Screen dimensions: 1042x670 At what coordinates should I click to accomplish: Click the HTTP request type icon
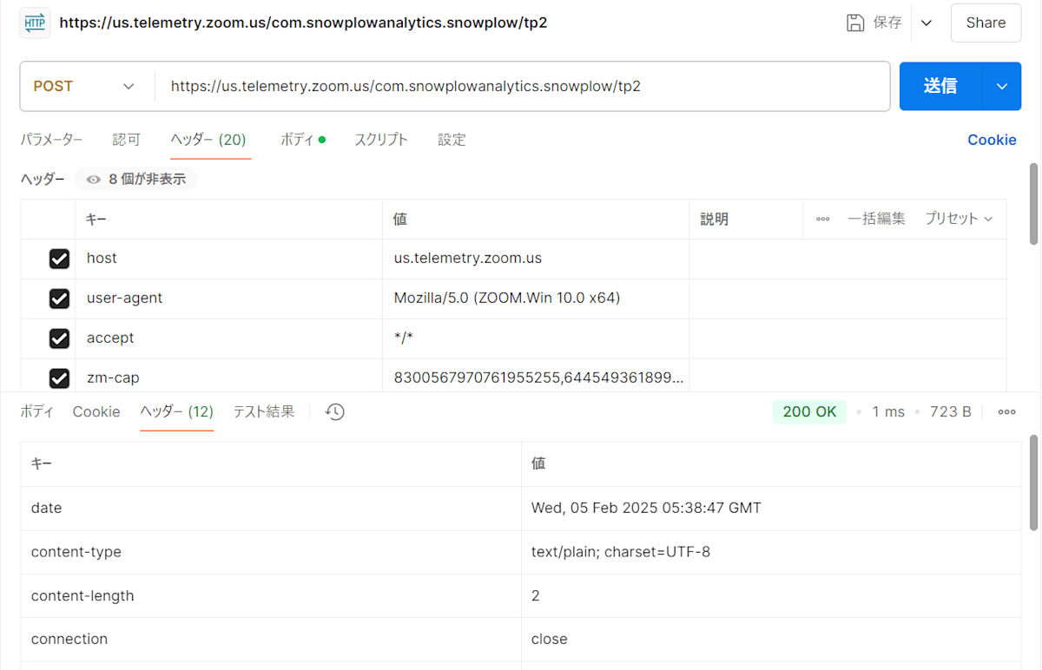point(35,23)
